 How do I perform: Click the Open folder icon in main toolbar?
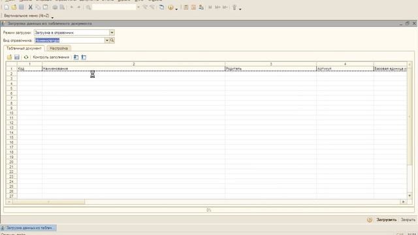click(x=14, y=7)
